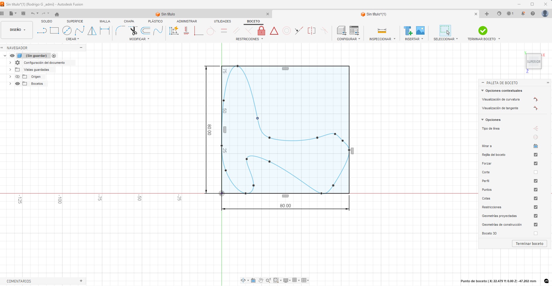
Task: Click the Home icon in top bar
Action: 57,14
